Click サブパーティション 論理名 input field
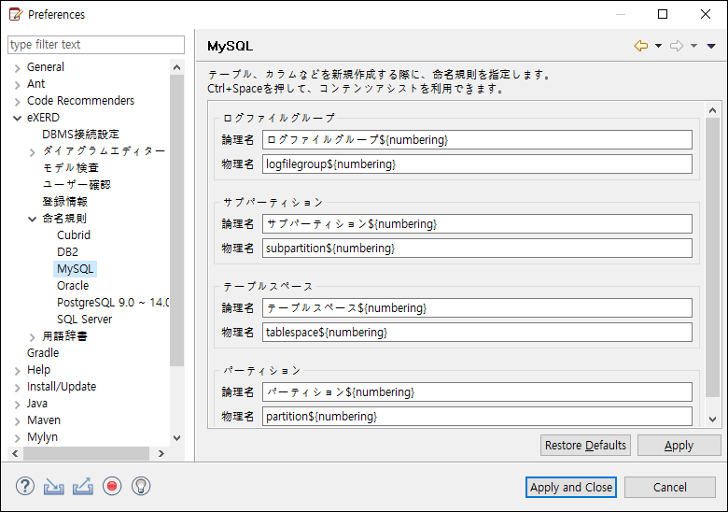728x512 pixels. click(x=477, y=223)
